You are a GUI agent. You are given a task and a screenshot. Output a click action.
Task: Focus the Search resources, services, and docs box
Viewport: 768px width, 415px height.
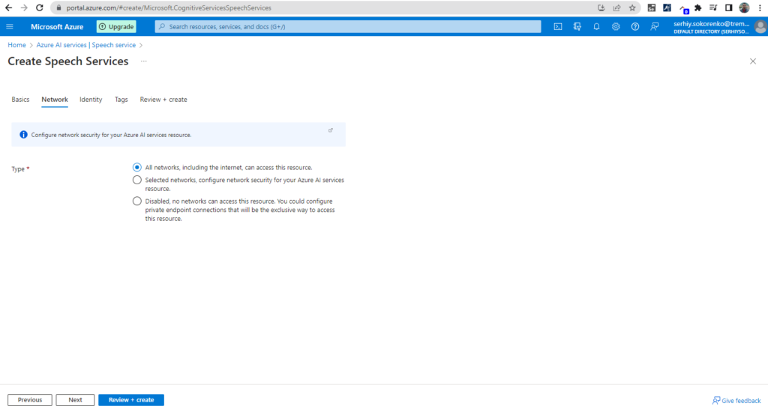[x=348, y=26]
